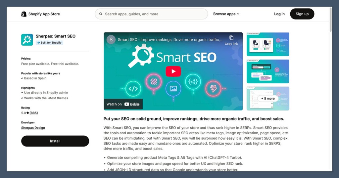Image resolution: width=339 pixels, height=178 pixels.
Task: Click 'Use directly in Shopify admin' text
Action: click(46, 92)
